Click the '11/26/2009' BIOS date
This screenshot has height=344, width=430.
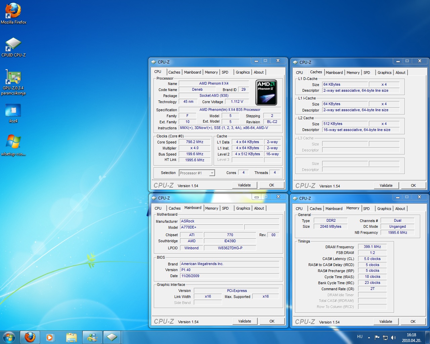click(229, 276)
